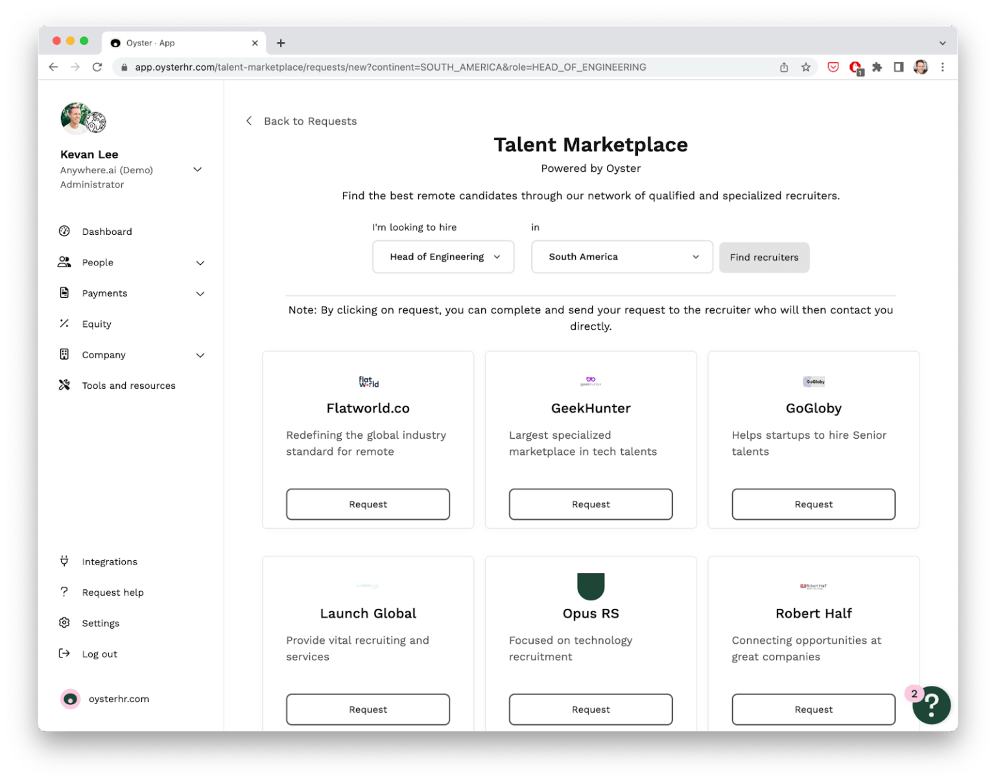This screenshot has height=782, width=996.
Task: Click the Find recruiters button
Action: (x=764, y=258)
